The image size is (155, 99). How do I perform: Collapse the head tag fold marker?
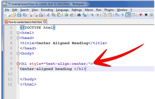pos(18,38)
